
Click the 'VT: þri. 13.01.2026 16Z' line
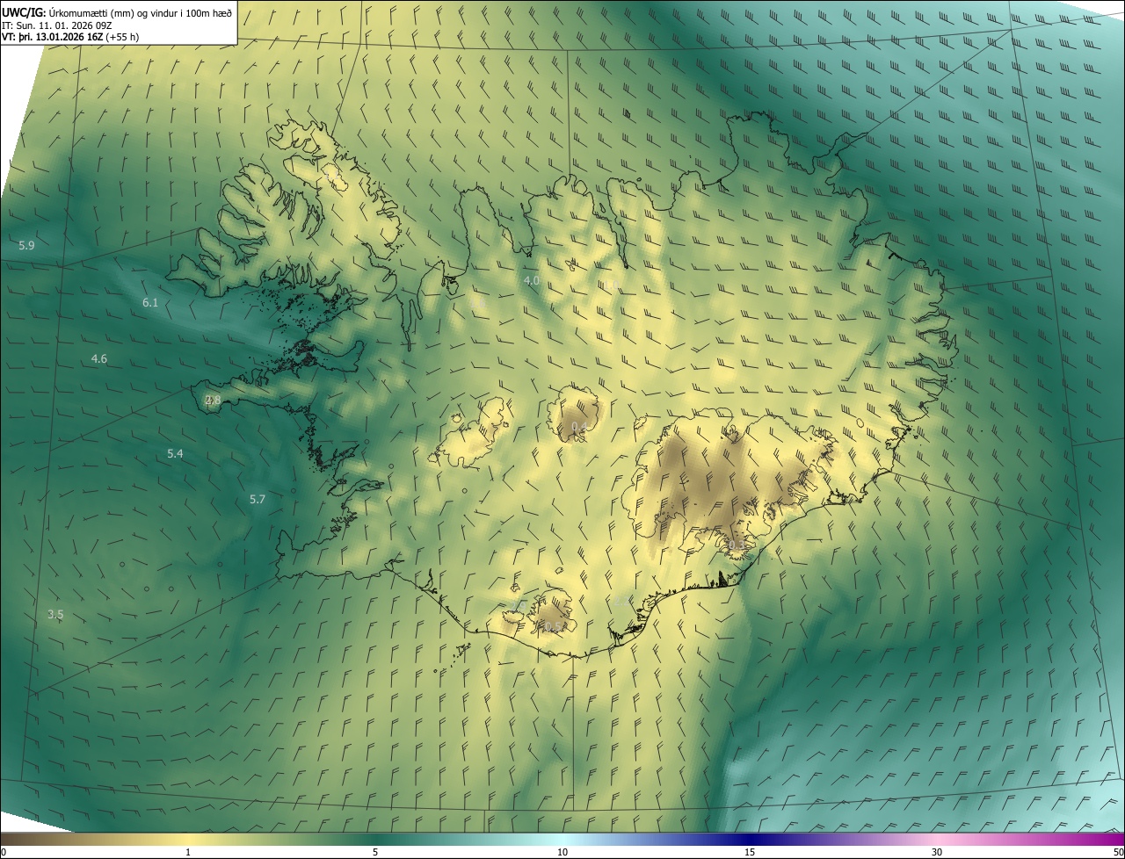[54, 37]
